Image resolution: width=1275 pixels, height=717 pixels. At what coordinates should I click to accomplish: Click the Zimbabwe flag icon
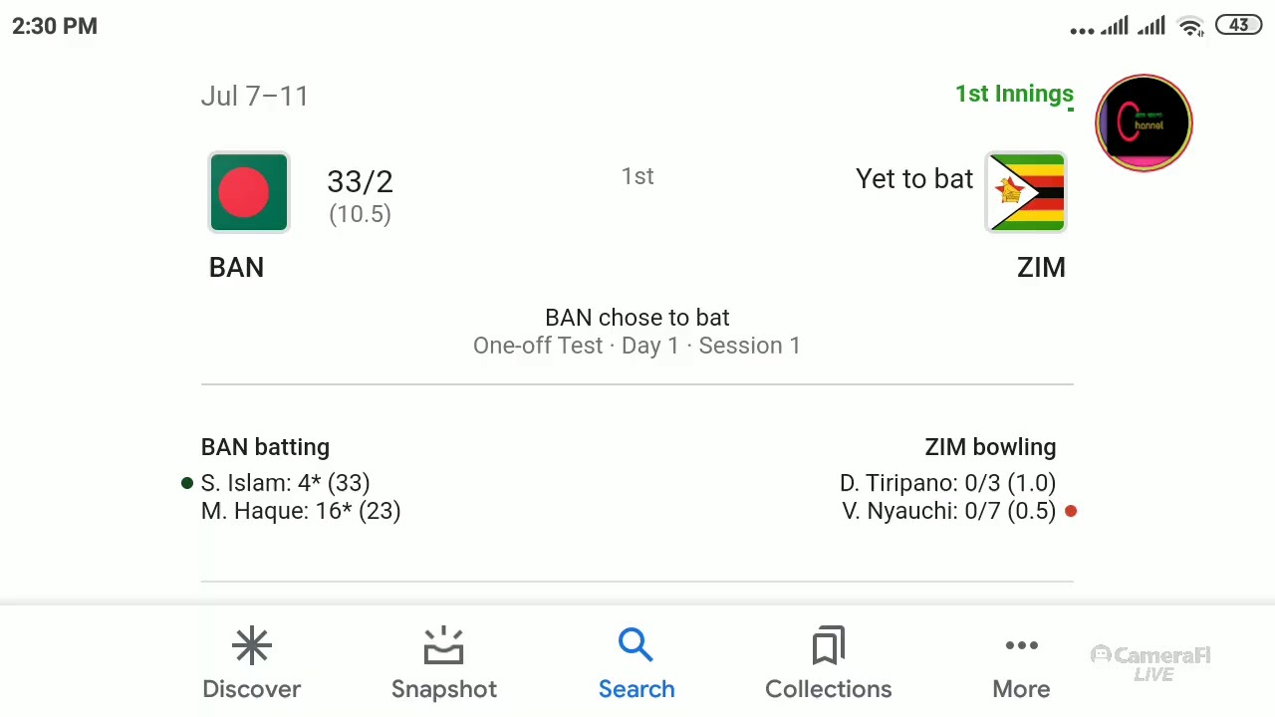[x=1026, y=192]
